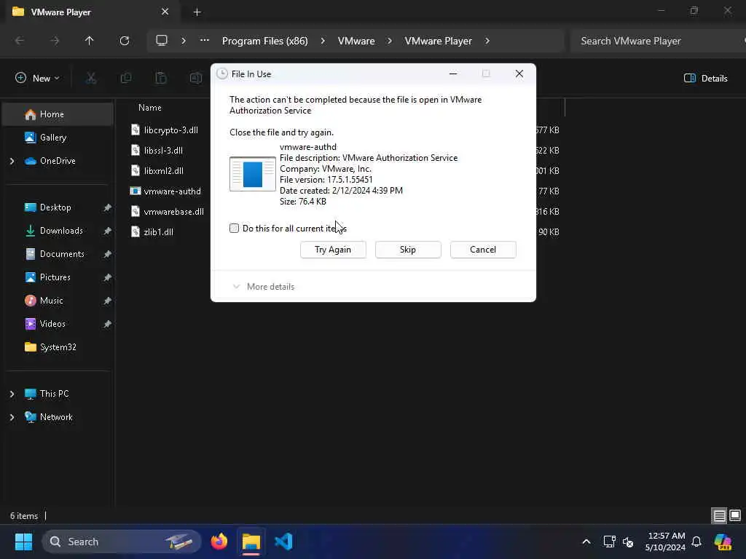Open the New dropdown menu
Screen dimensions: 746x559
click(x=37, y=79)
